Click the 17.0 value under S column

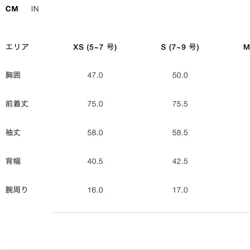[180, 190]
